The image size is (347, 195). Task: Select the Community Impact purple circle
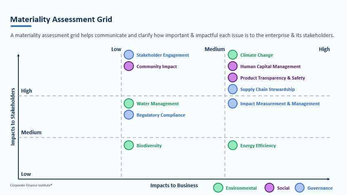point(129,66)
